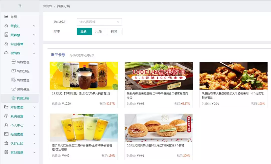Sort products by 利润
Viewport: 271px width, 164px height.
tap(114, 31)
